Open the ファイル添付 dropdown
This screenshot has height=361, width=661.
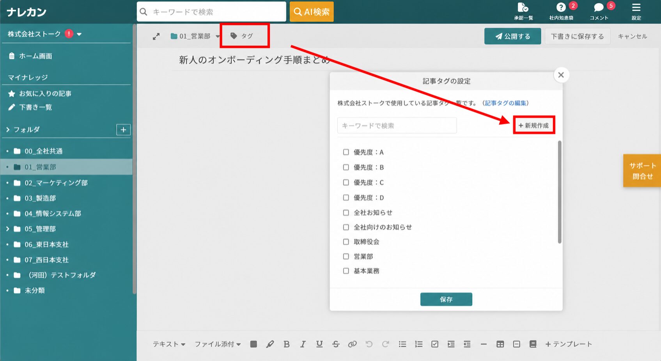[x=218, y=344]
